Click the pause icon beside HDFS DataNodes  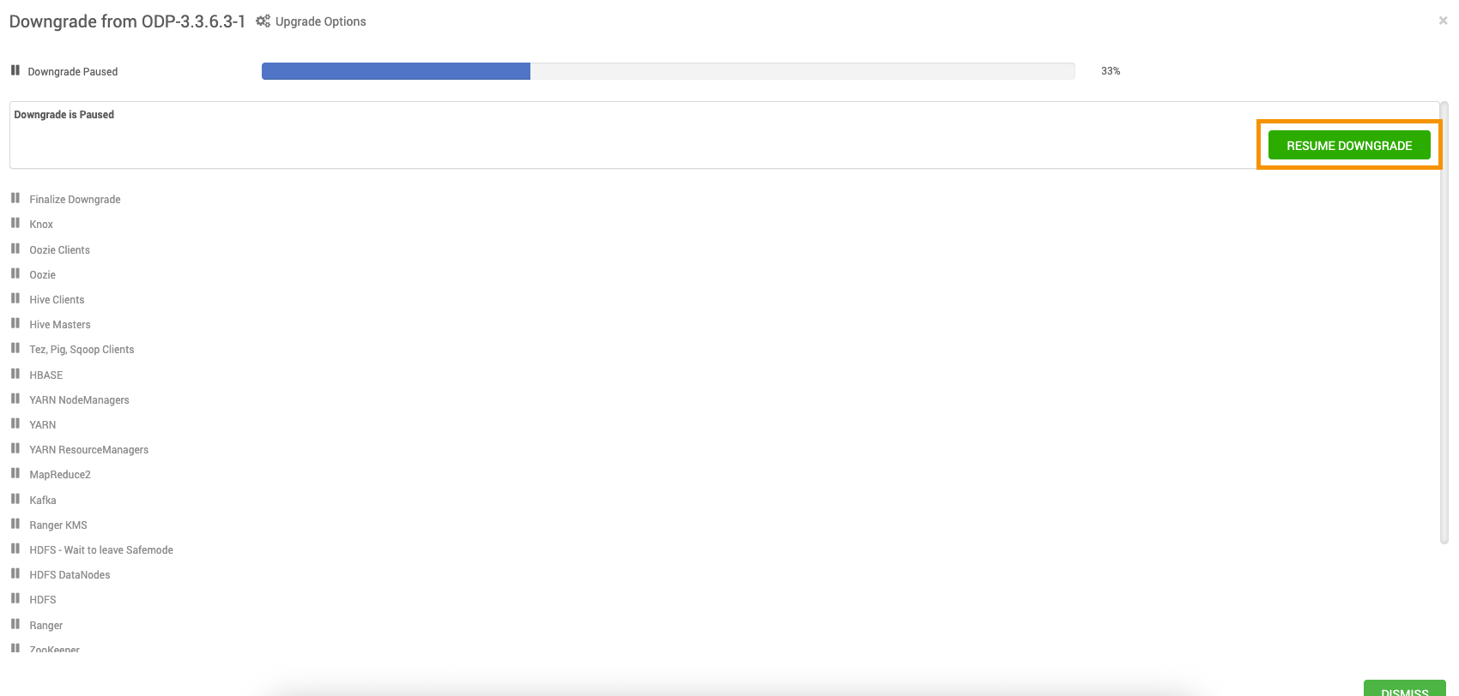click(15, 573)
